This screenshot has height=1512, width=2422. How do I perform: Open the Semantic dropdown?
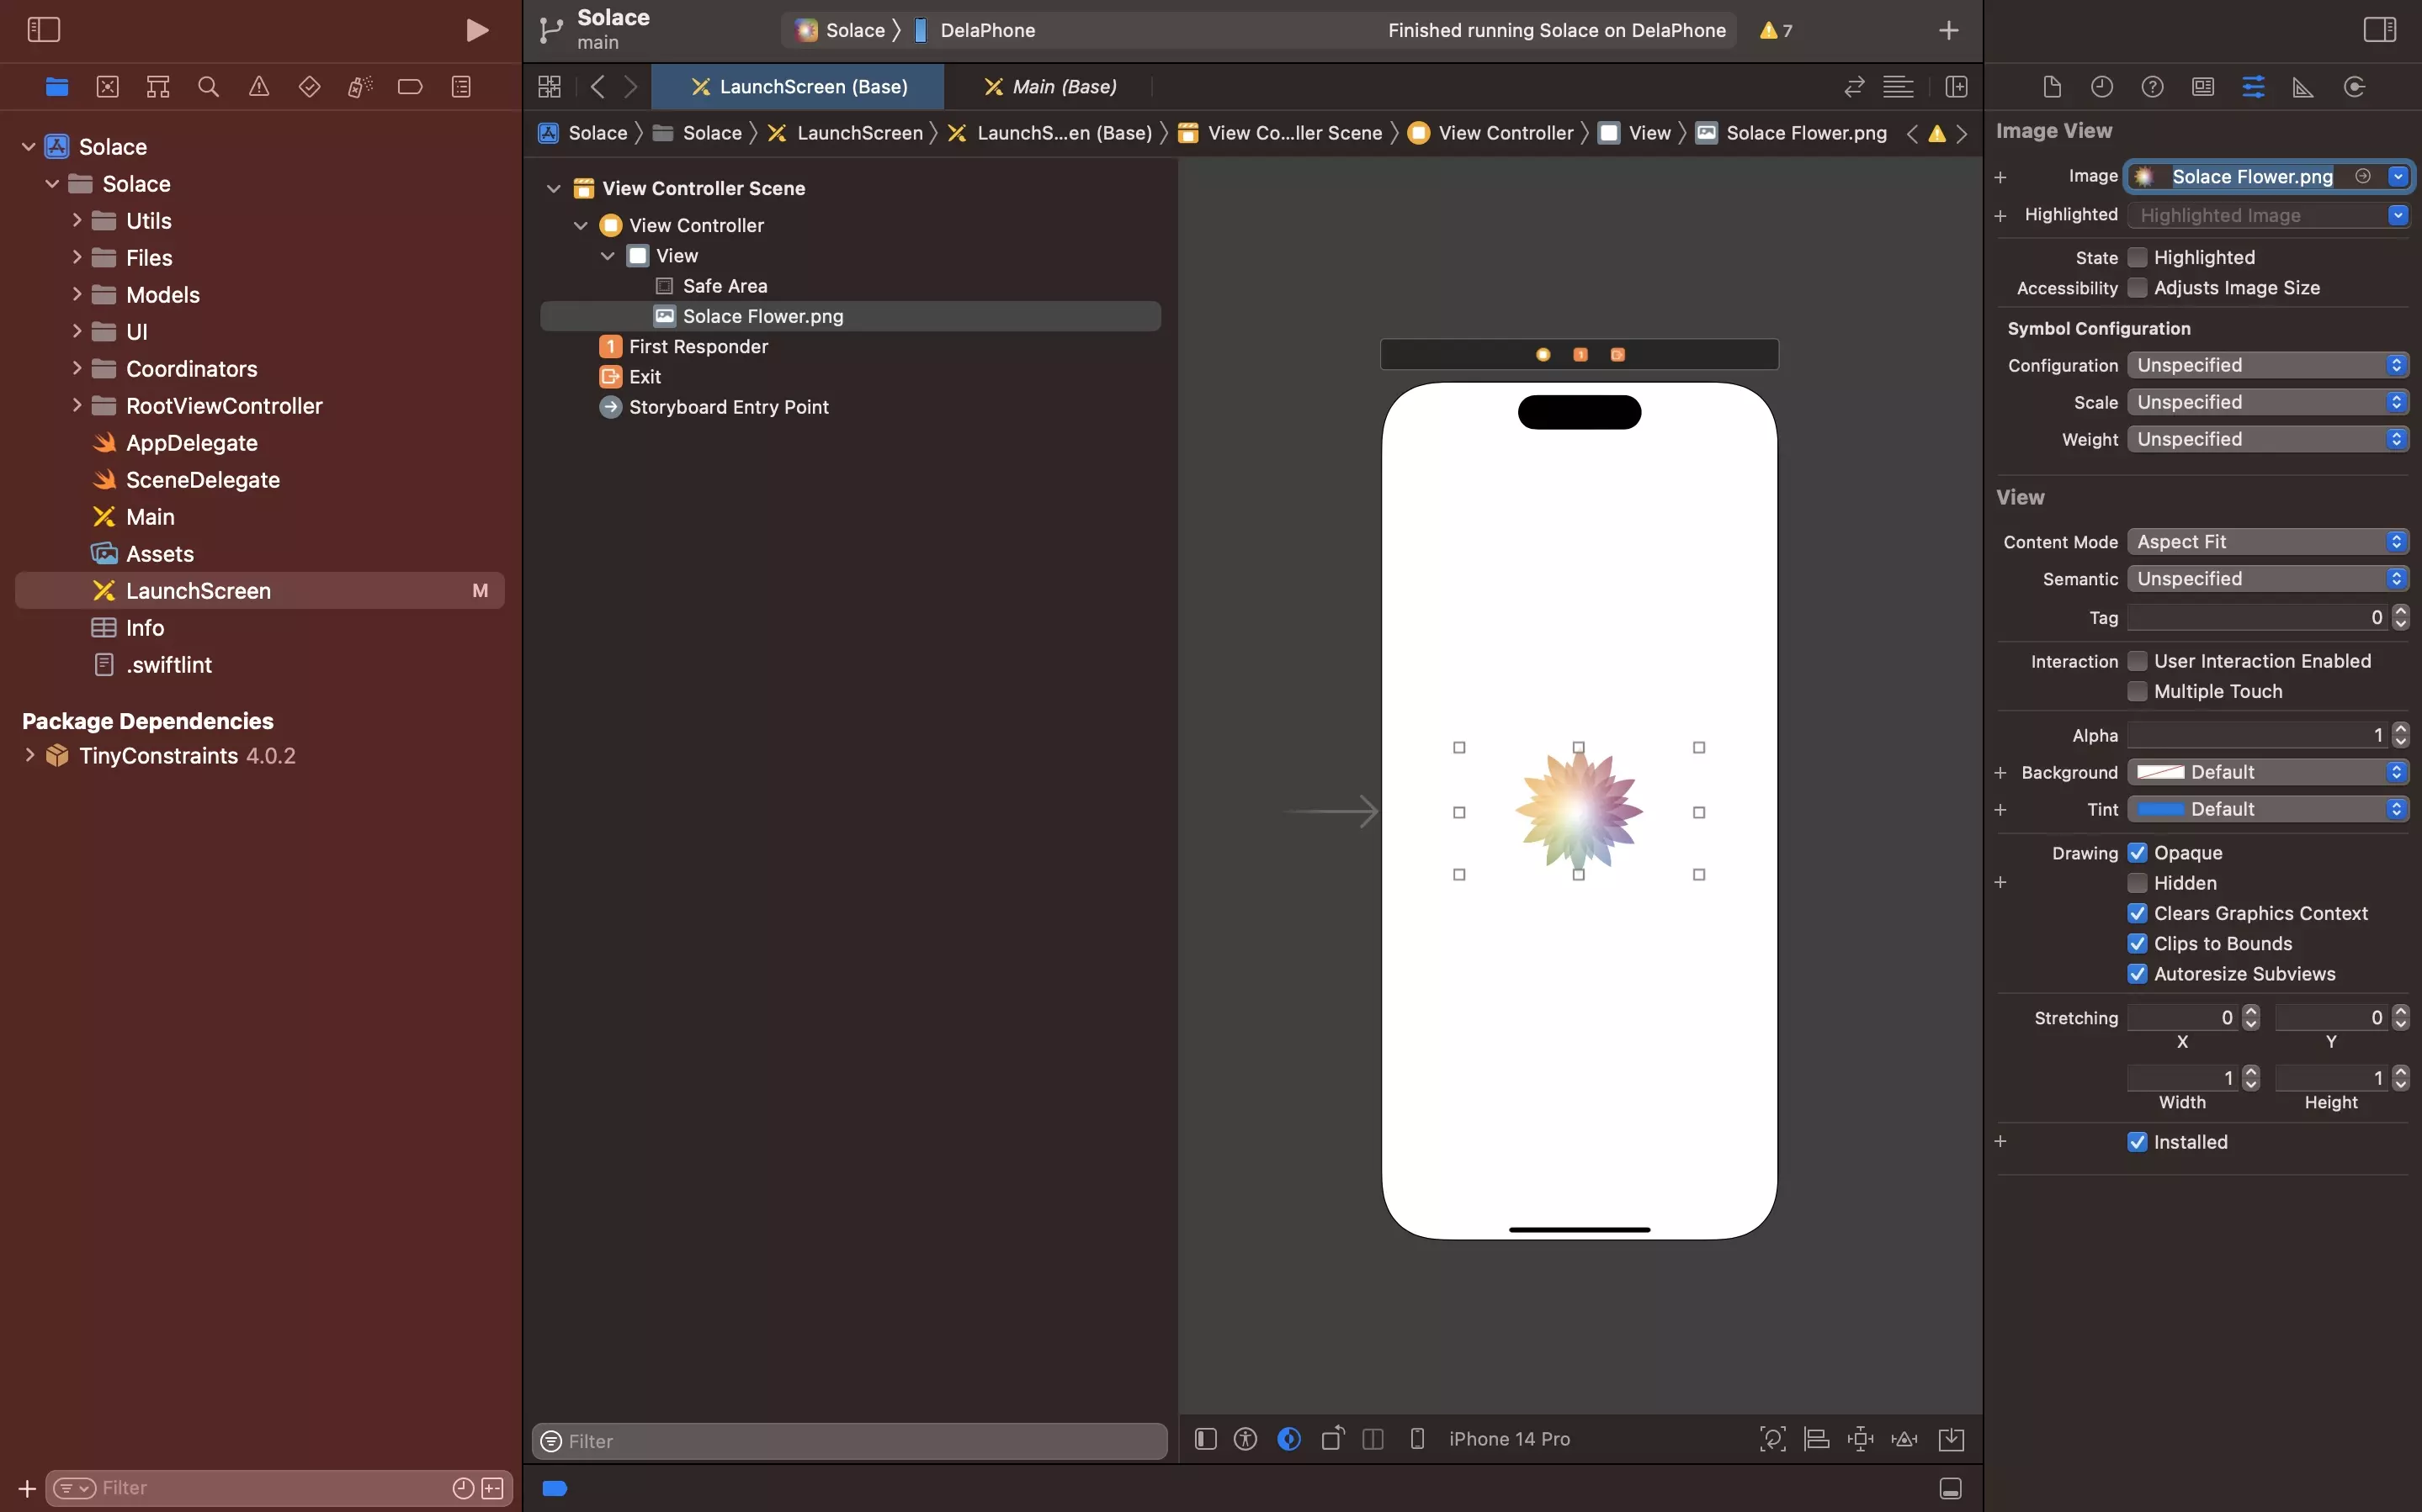pos(2268,579)
